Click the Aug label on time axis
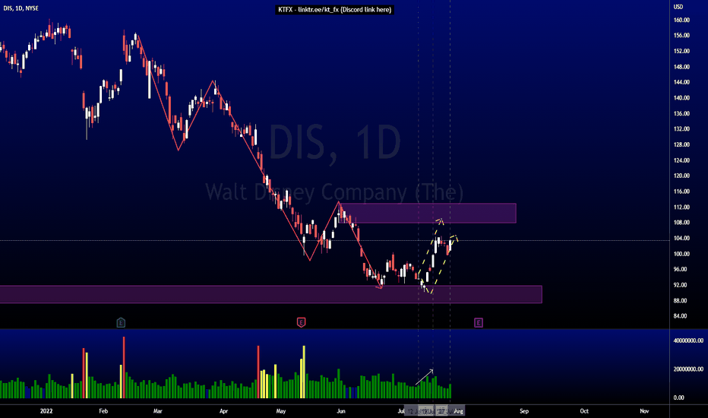The width and height of the screenshot is (708, 418). (x=458, y=410)
